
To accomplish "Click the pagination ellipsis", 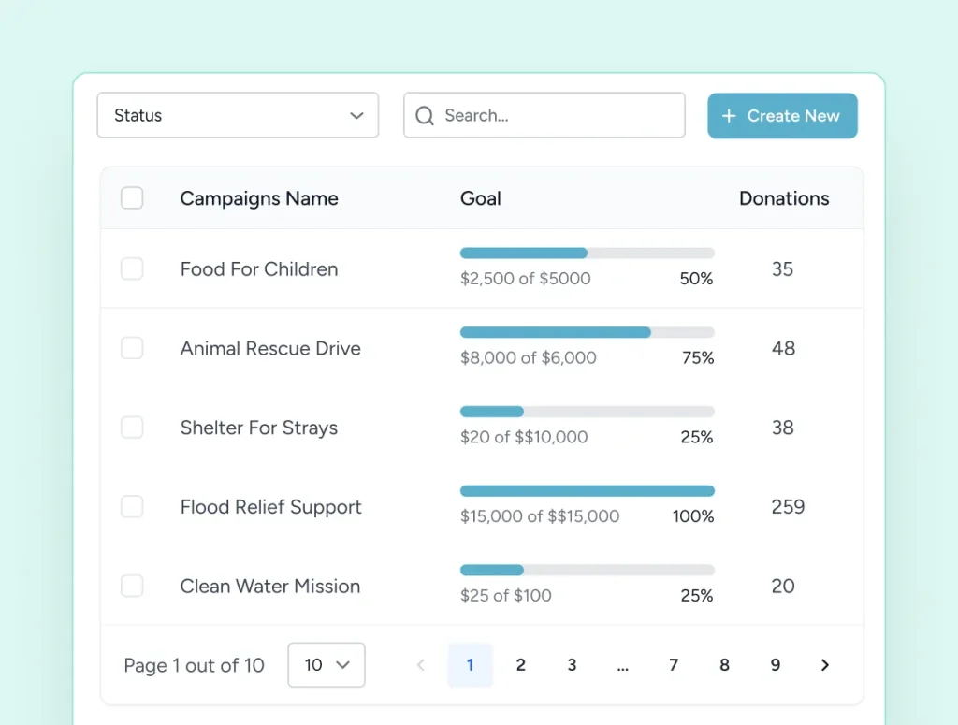I will coord(622,668).
